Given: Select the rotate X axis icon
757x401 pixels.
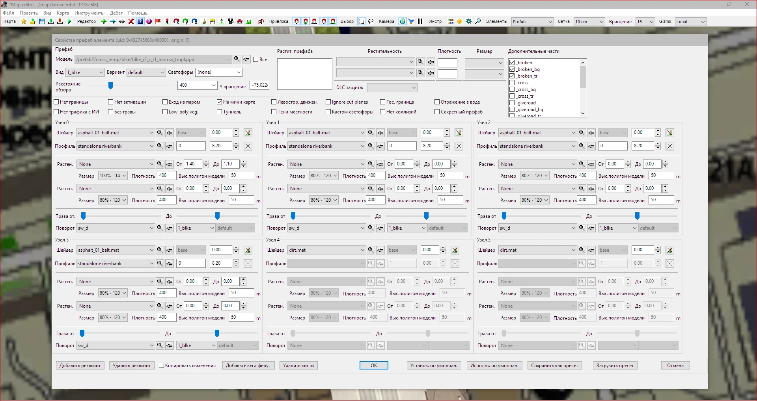Looking at the screenshot, I should point(176,21).
